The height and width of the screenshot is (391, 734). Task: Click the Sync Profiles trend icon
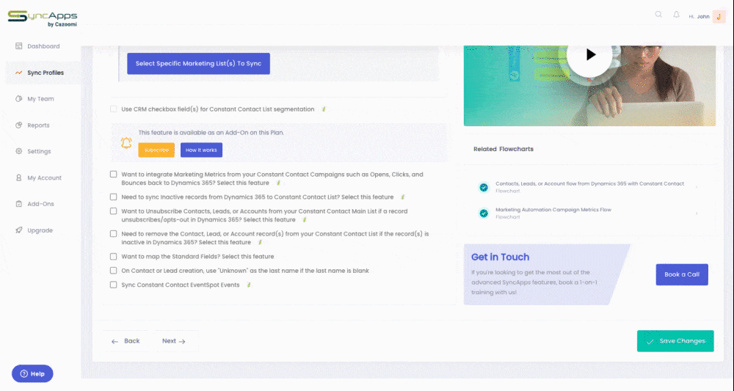click(x=19, y=73)
